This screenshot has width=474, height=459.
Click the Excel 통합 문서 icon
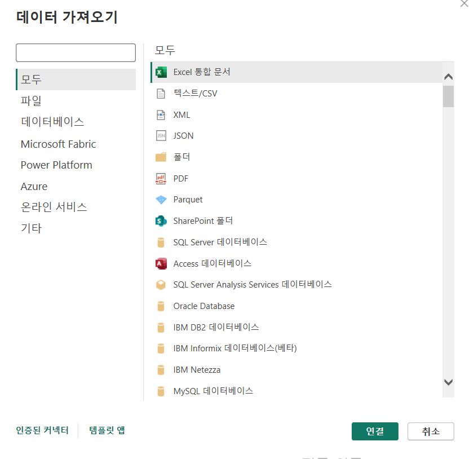coord(161,72)
